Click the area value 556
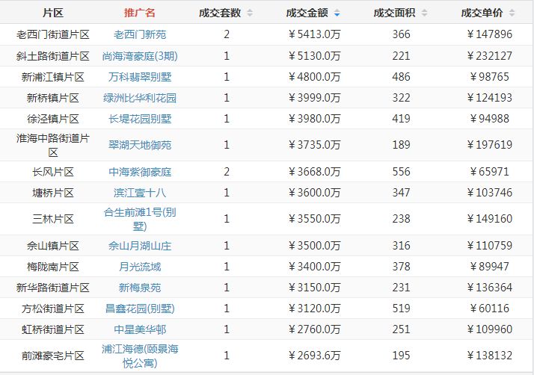Image resolution: width=534 pixels, height=375 pixels. click(401, 172)
